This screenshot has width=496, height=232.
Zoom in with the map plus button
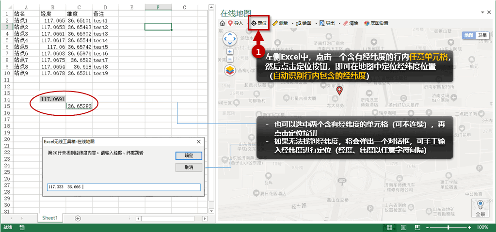[230, 51]
